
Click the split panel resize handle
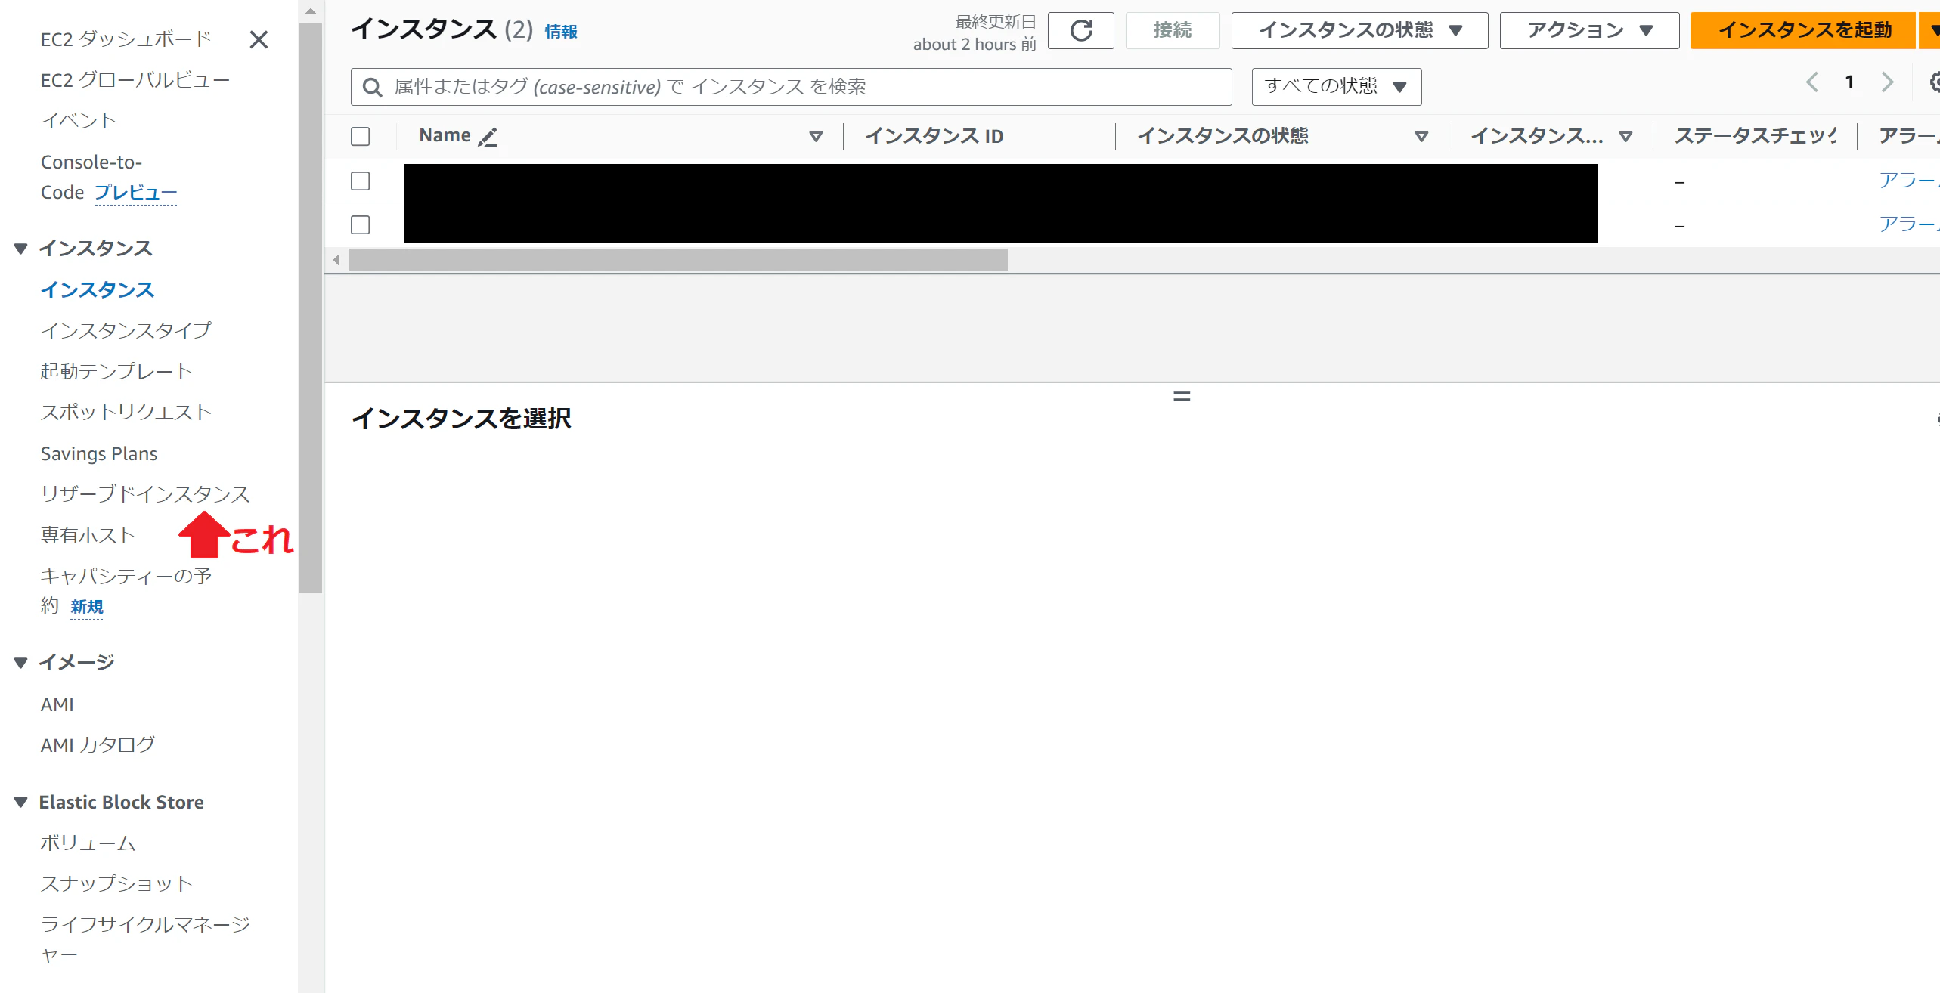point(1181,395)
